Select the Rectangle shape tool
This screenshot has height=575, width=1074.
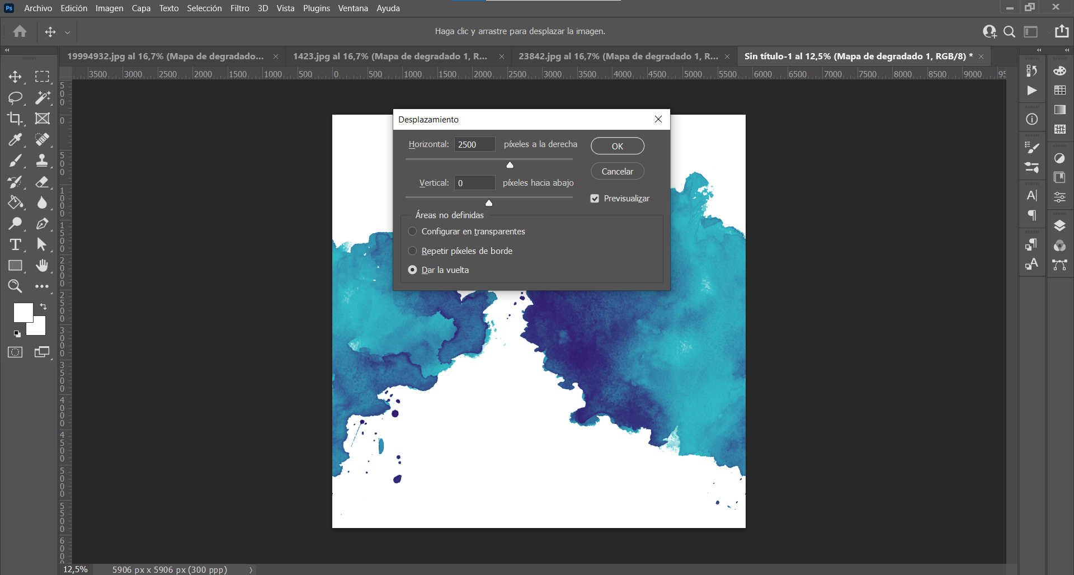pyautogui.click(x=15, y=266)
